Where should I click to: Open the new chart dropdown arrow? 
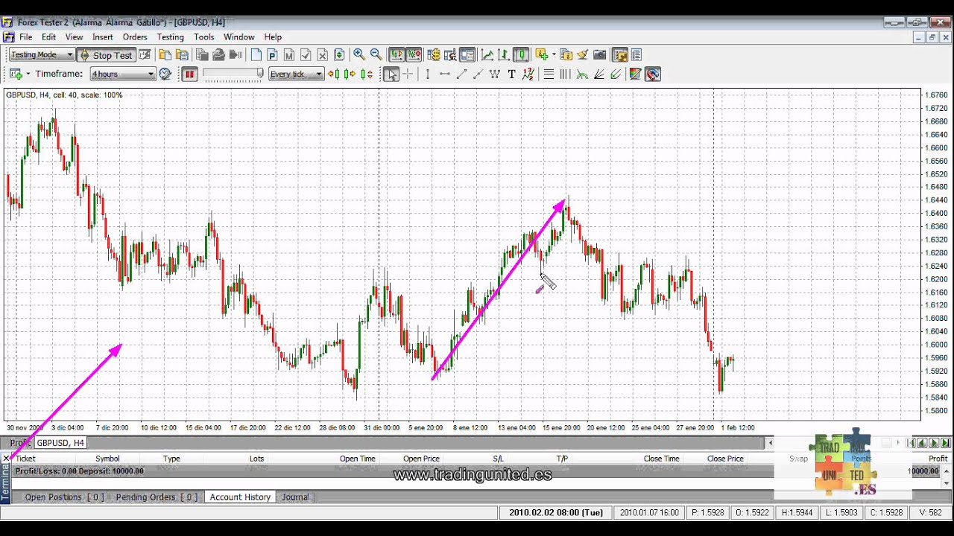tap(28, 74)
